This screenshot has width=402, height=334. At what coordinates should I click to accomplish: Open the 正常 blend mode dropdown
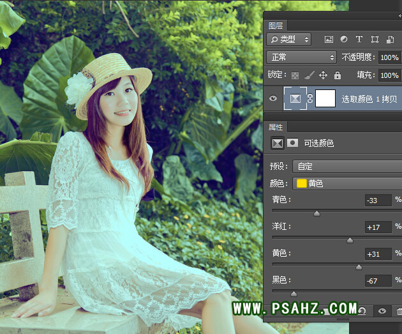pyautogui.click(x=301, y=57)
